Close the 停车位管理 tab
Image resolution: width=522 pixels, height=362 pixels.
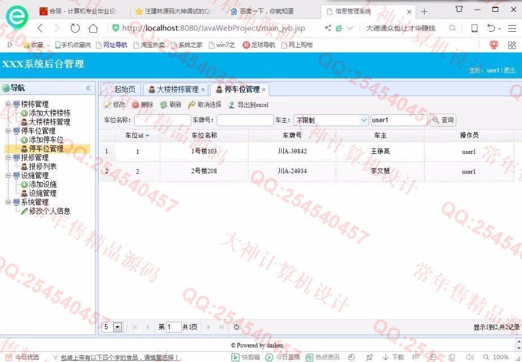(x=264, y=89)
